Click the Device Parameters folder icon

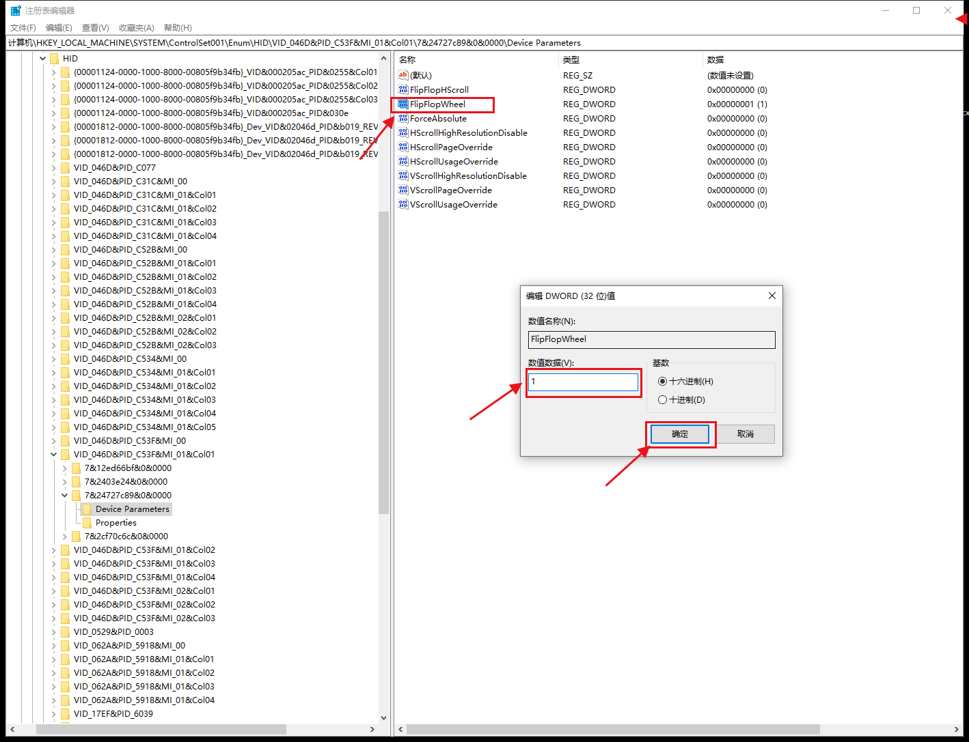pos(87,509)
